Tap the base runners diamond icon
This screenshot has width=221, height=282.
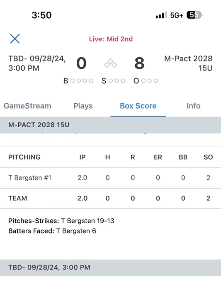point(110,63)
